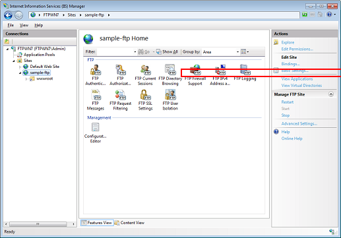This screenshot has height=238, width=341.
Task: Expand the Default Web Site node
Action: tap(20, 67)
